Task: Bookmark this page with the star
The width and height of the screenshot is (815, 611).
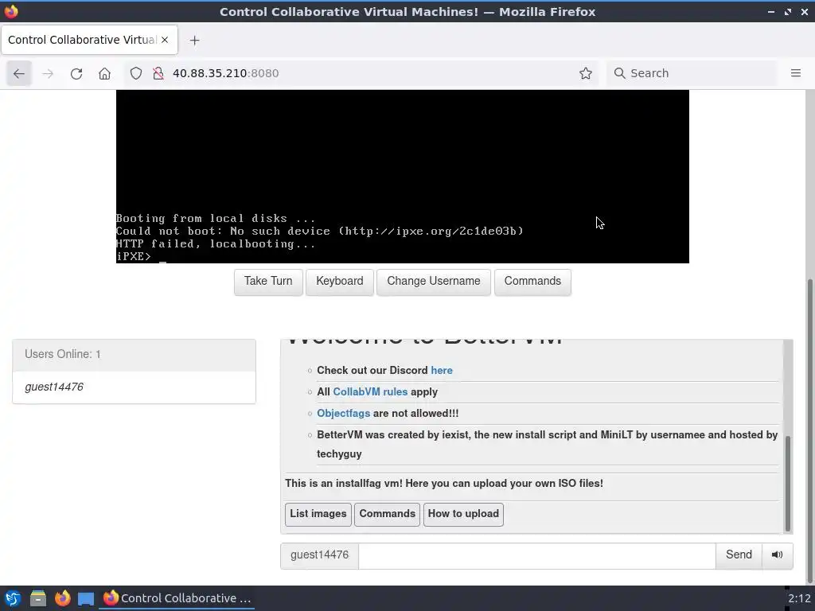Action: (586, 73)
